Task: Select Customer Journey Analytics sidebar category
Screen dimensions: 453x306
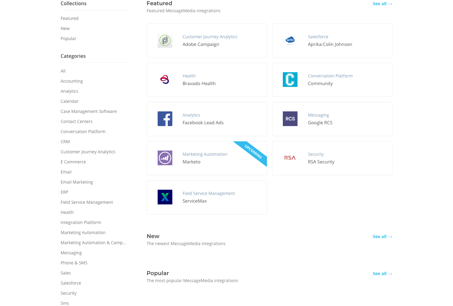Action: pyautogui.click(x=88, y=152)
